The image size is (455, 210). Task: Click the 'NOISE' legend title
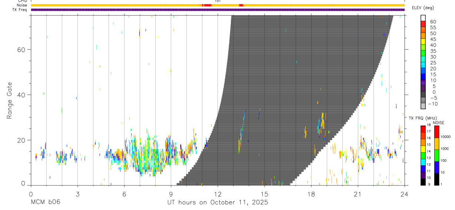click(x=438, y=123)
